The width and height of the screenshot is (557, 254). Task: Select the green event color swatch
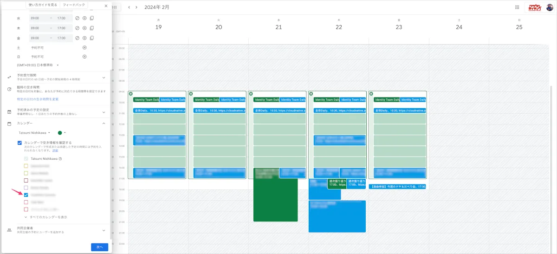[60, 133]
